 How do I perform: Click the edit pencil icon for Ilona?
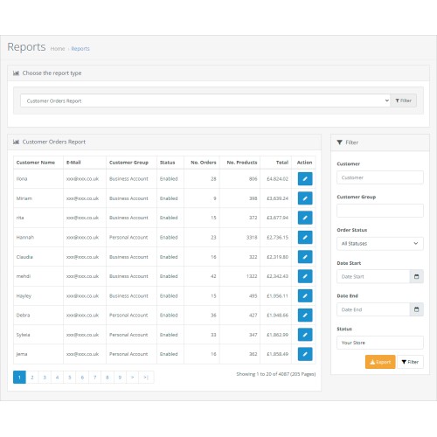(x=305, y=178)
